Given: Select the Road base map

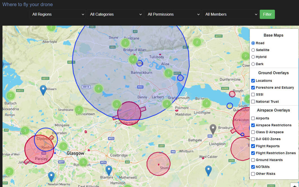Looking at the screenshot, I should [253, 43].
